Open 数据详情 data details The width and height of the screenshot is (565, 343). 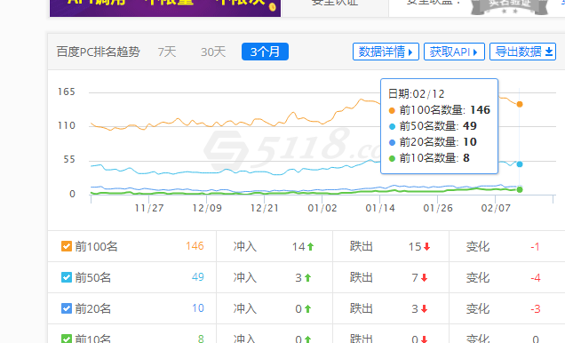coord(386,52)
